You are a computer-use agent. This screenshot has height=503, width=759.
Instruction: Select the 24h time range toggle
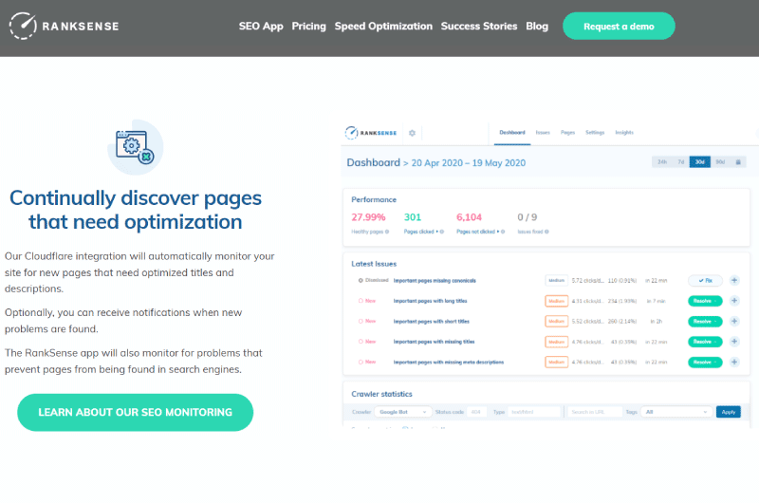pos(661,161)
